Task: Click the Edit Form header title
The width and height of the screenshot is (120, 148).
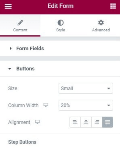Action: click(x=60, y=6)
